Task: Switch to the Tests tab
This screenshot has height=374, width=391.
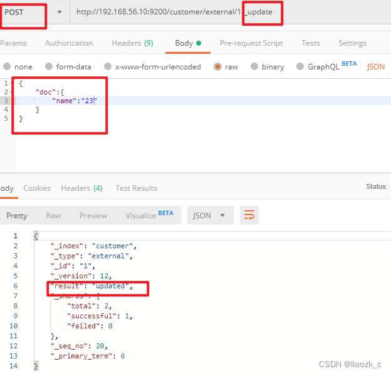Action: 311,43
